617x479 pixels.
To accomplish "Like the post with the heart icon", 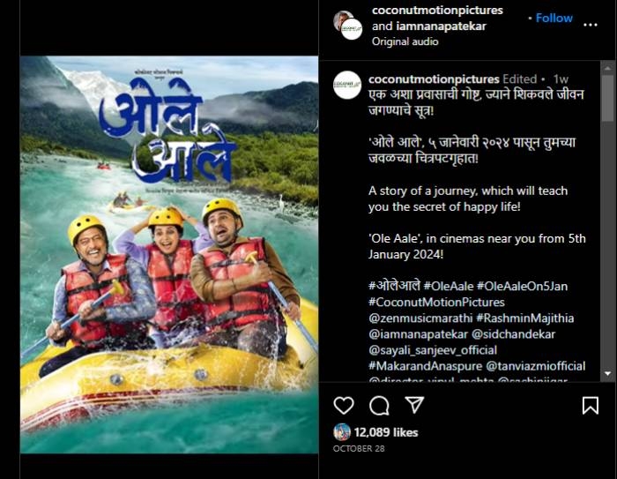I will click(344, 405).
